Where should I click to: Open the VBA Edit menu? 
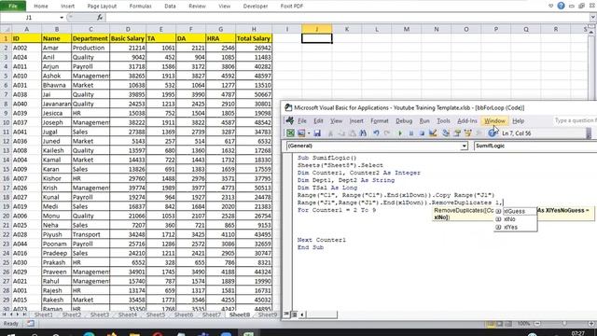pos(318,120)
